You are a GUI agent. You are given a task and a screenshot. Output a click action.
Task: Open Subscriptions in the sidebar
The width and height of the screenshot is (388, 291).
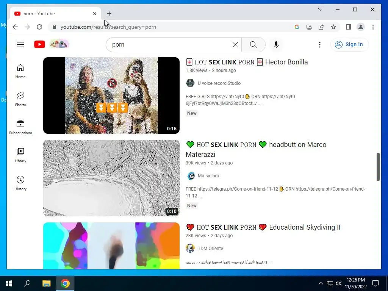[20, 127]
